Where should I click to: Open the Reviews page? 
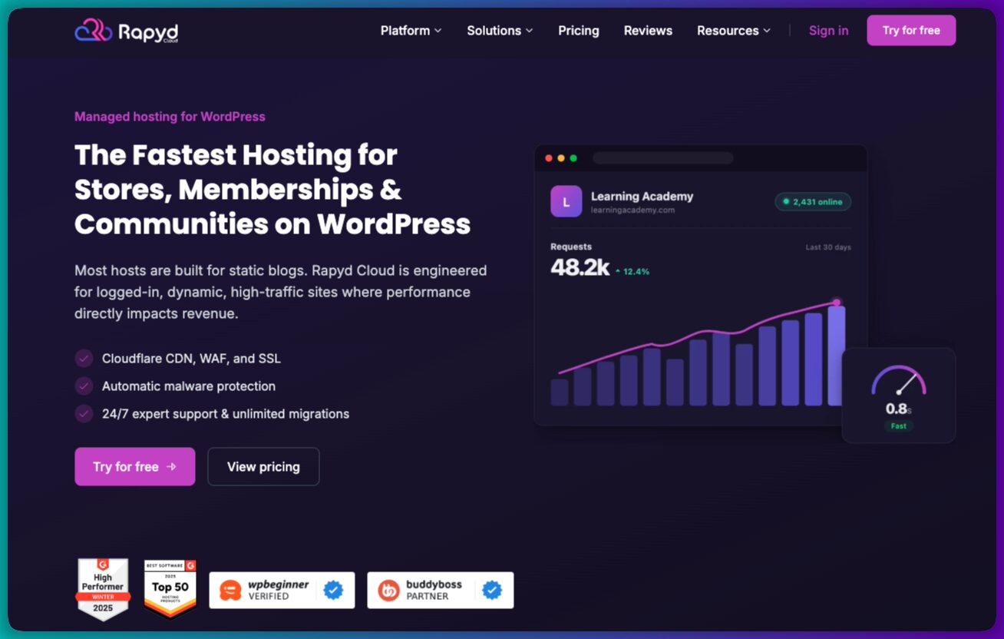coord(648,31)
